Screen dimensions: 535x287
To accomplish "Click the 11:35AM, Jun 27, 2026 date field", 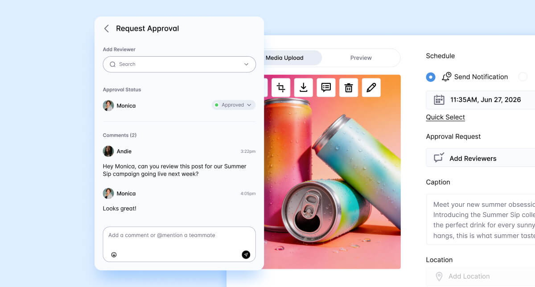I will [x=481, y=100].
